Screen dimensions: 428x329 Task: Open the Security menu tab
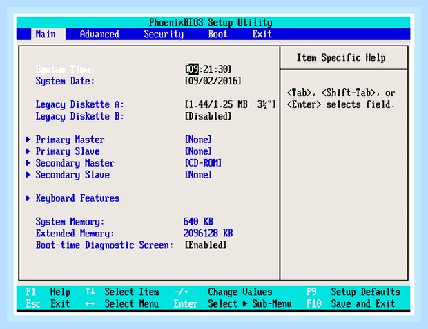click(164, 35)
